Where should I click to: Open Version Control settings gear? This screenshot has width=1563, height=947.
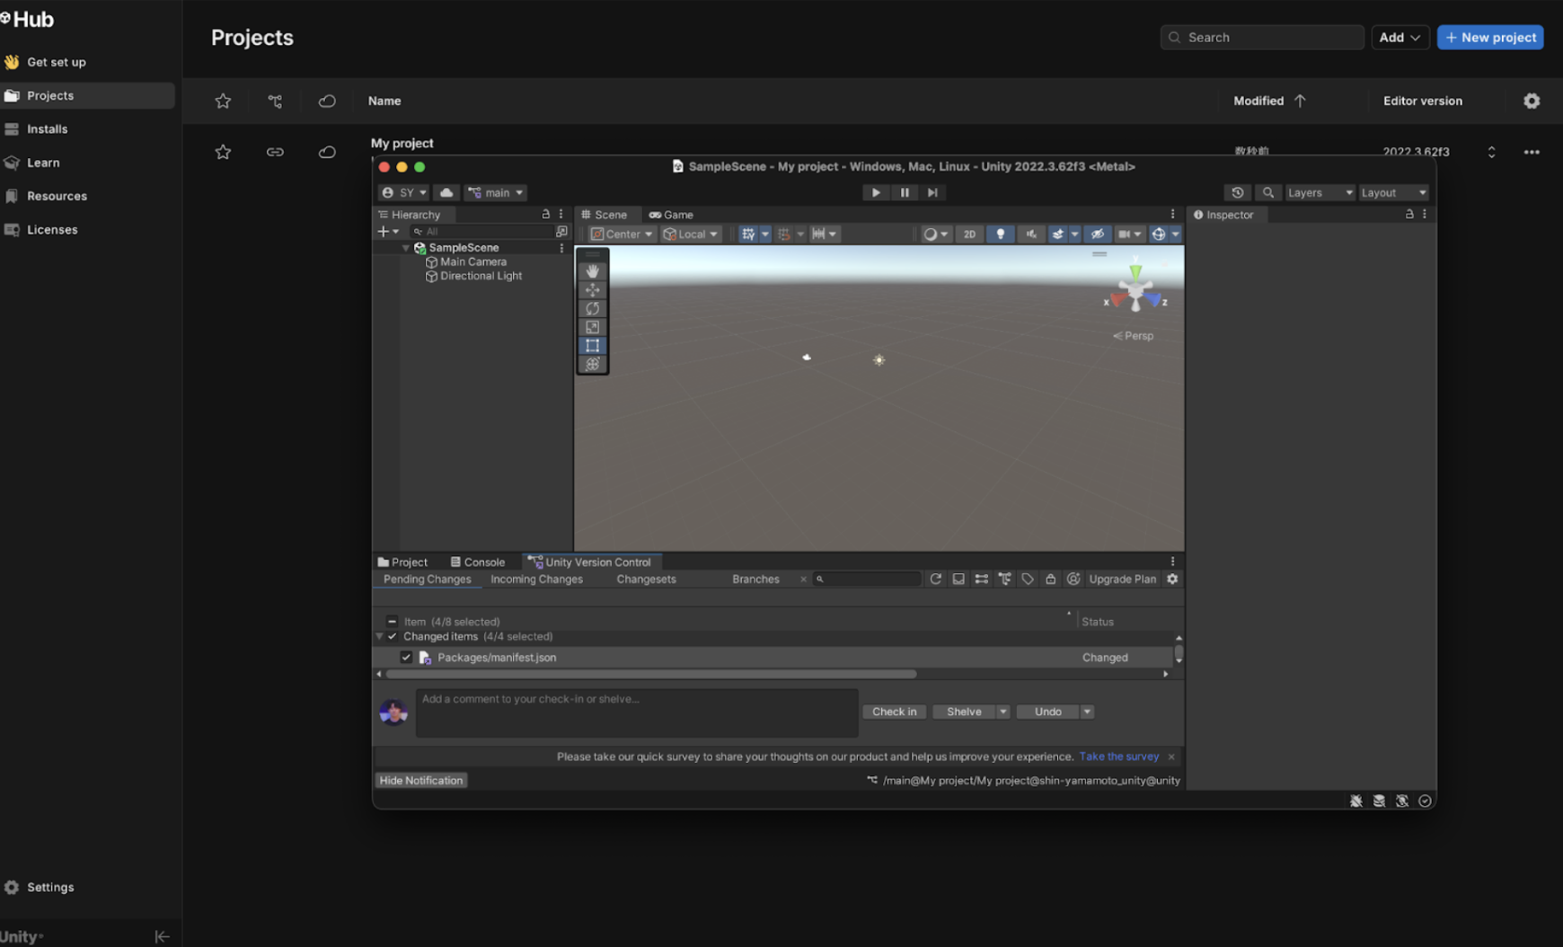tap(1172, 580)
